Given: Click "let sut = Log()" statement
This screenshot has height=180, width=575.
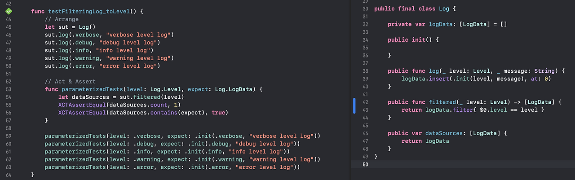Looking at the screenshot, I should pos(70,27).
